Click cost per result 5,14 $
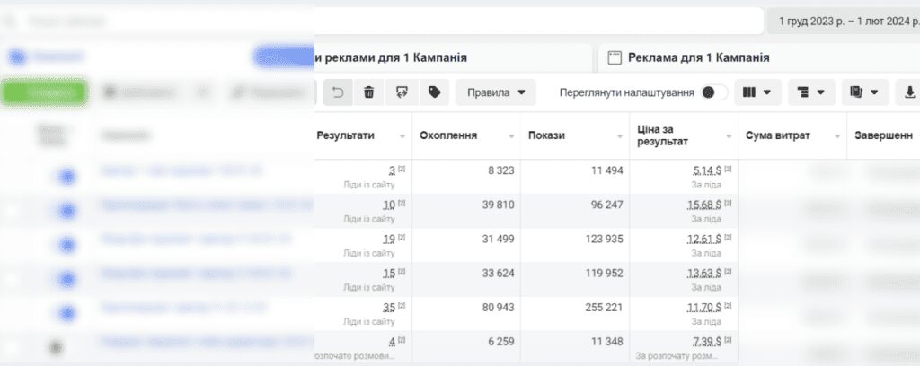Viewport: 920px width, 366px height. click(708, 171)
